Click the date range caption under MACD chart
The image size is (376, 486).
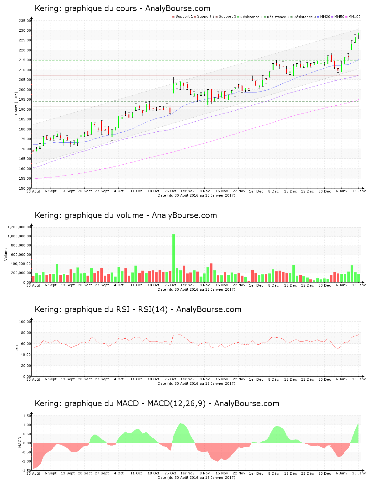[x=196, y=478]
